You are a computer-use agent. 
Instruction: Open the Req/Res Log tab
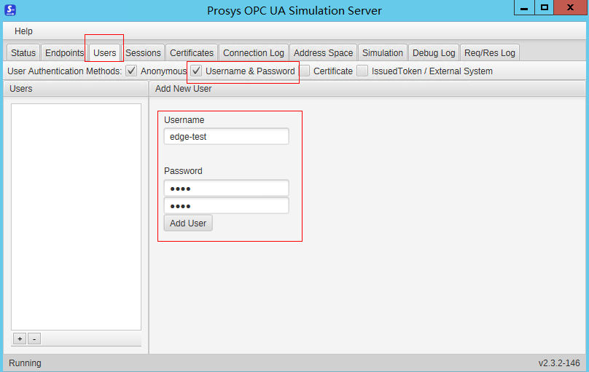point(490,53)
